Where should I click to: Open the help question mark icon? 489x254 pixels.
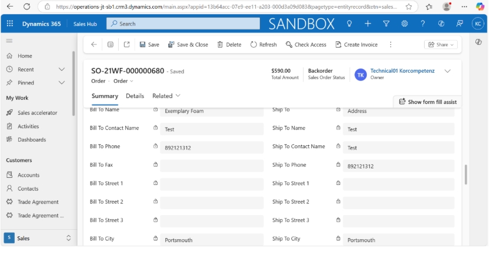(x=423, y=24)
